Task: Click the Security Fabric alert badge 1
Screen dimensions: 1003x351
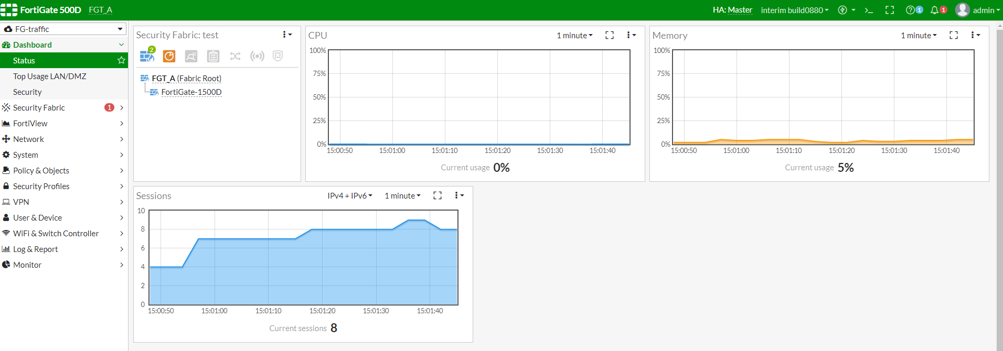Action: (109, 107)
